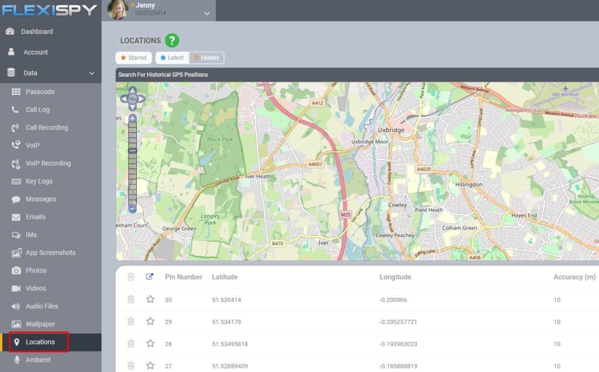Click the VoIP Recording icon
Screen dimensions: 599x372
point(16,164)
